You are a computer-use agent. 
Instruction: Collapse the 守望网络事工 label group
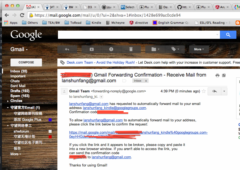(8, 126)
